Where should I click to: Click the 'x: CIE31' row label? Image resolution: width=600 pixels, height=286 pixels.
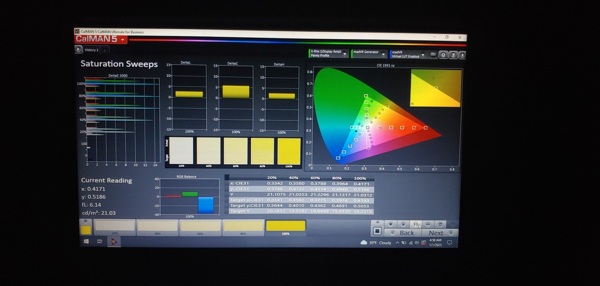[239, 183]
